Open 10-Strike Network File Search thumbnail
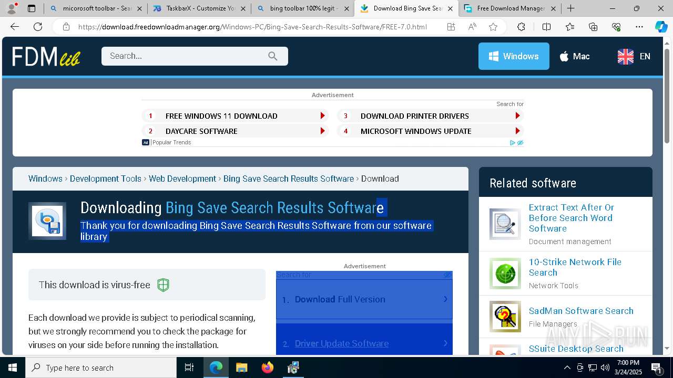 click(505, 274)
